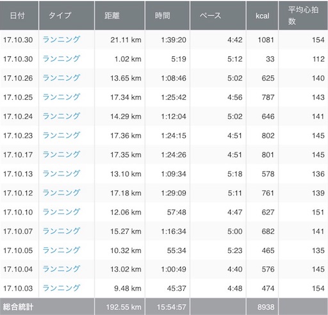This screenshot has width=328, height=315.
Task: Sort by the ペース column header
Action: (x=210, y=15)
